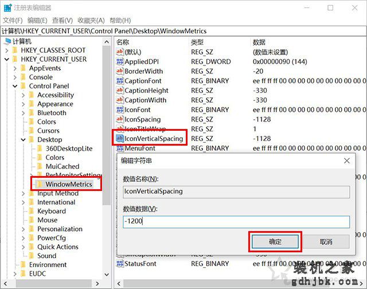Click the CaptionWidth string value icon
Image resolution: width=367 pixels, height=289 pixels.
[120, 100]
